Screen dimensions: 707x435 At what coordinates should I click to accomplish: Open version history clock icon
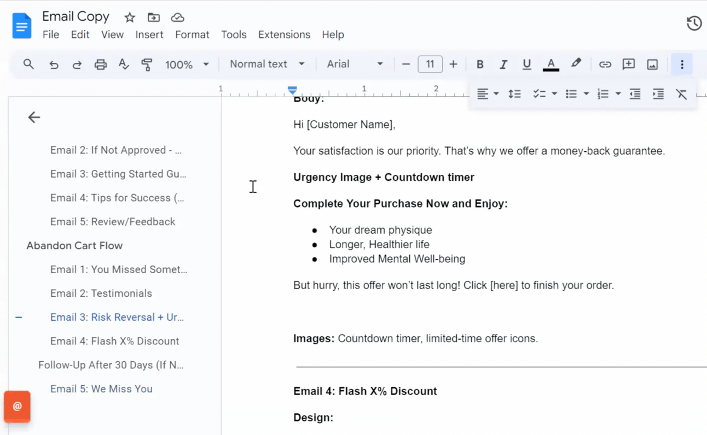click(x=694, y=23)
